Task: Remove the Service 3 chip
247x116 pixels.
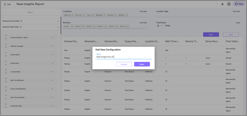Action: (94, 26)
